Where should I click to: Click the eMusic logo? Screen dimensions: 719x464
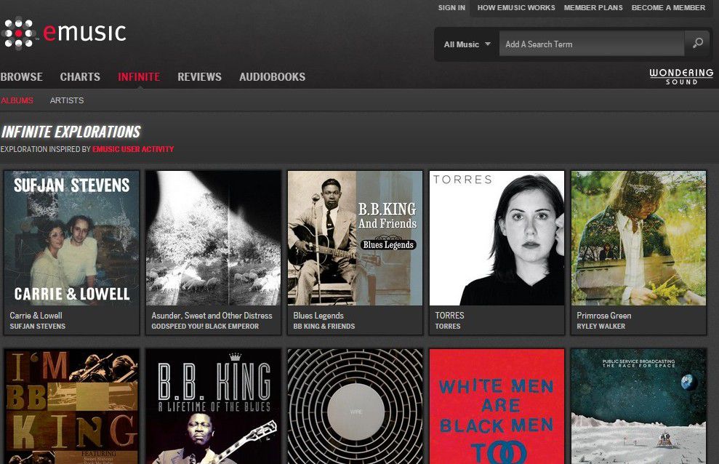coord(63,33)
